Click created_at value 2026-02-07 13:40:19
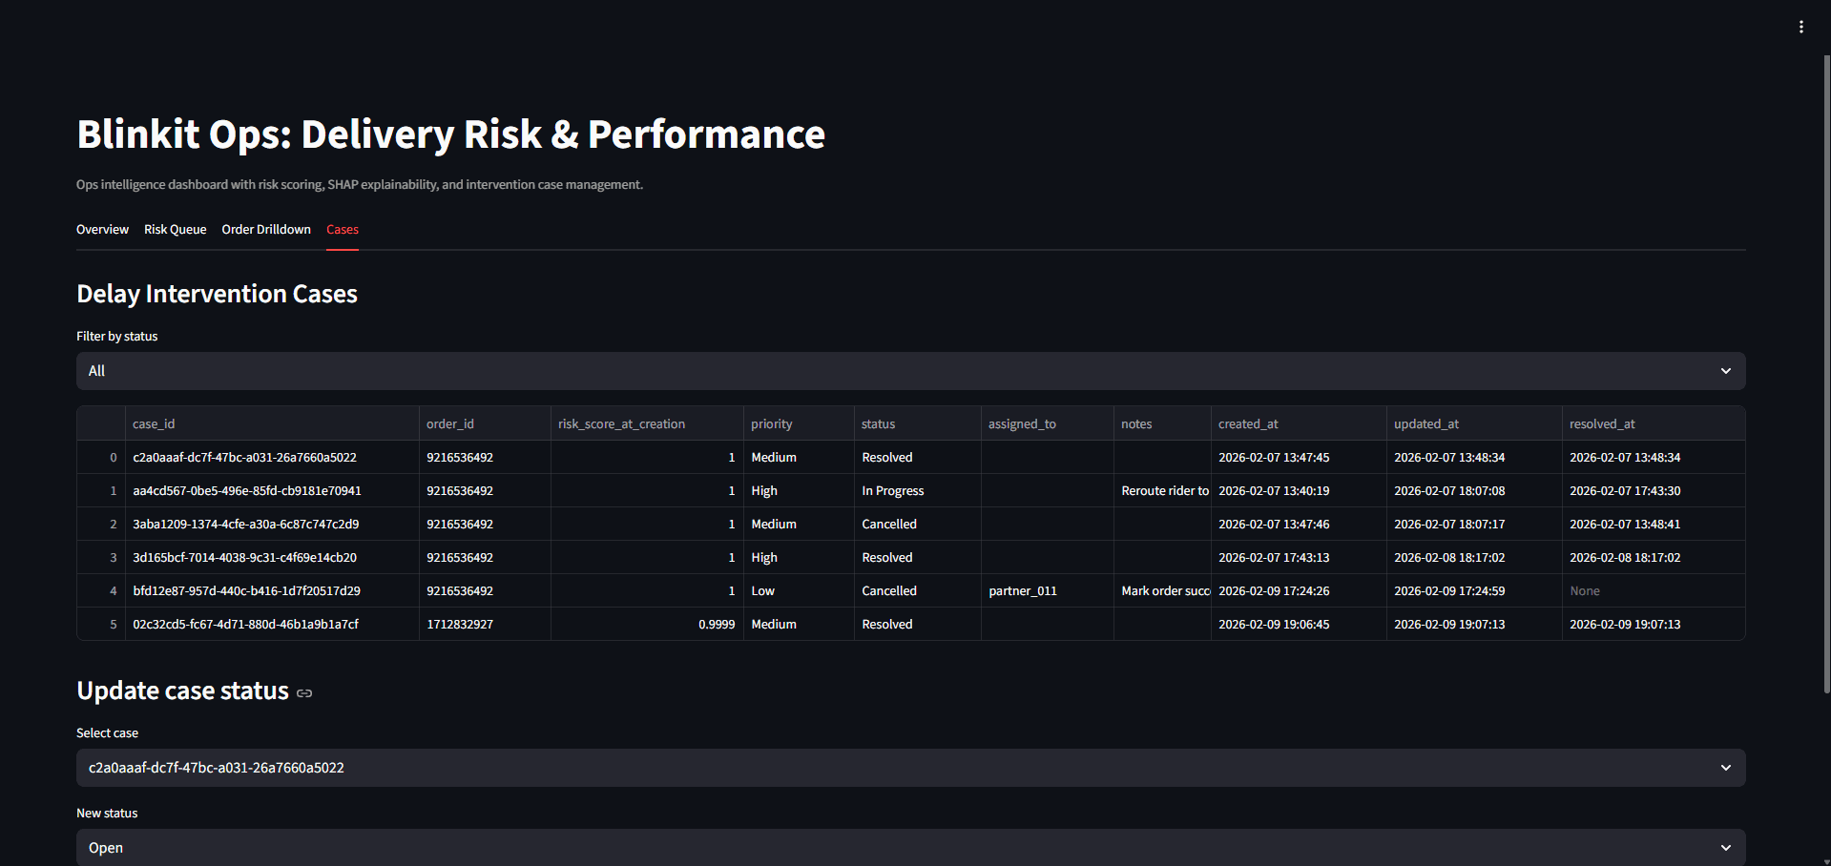Screen dimensions: 1831x866 [1298, 490]
